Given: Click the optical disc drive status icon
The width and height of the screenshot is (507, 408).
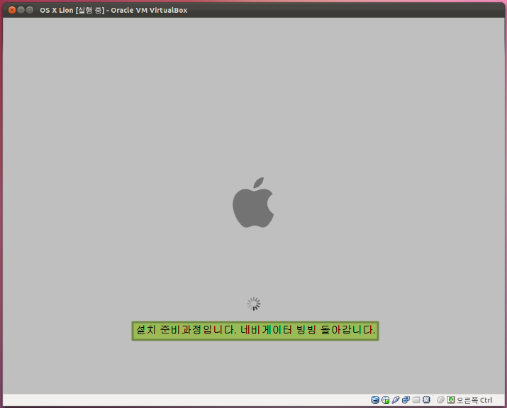Looking at the screenshot, I should [385, 400].
